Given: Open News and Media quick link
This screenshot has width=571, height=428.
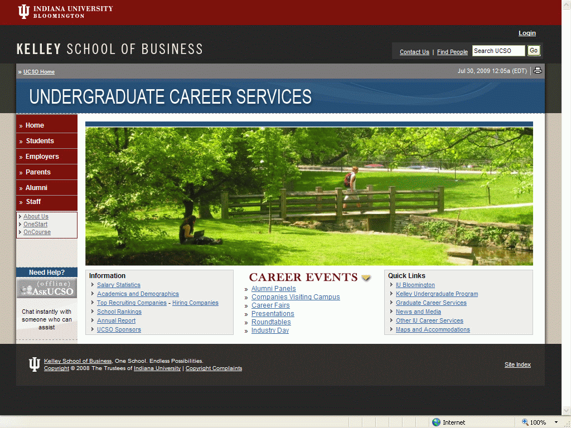Looking at the screenshot, I should tap(418, 312).
